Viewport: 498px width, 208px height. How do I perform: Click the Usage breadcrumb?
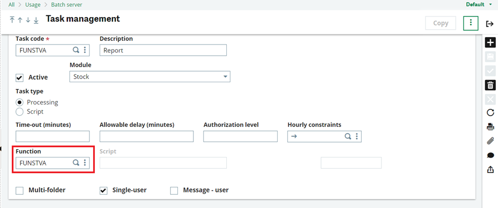tap(33, 5)
